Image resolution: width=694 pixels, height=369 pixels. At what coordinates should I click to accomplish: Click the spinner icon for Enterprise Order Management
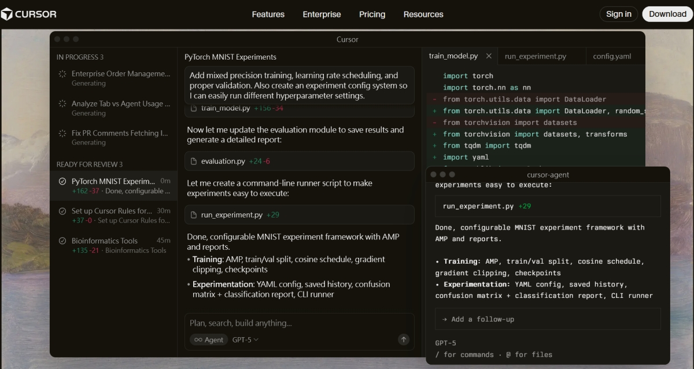pos(62,74)
